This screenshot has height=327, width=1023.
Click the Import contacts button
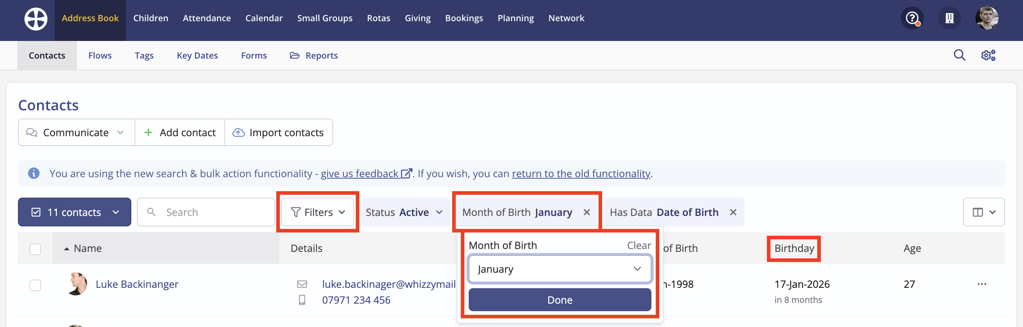[x=278, y=133]
